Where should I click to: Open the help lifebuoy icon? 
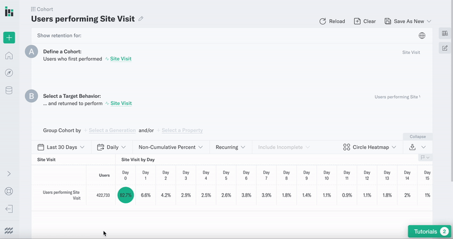click(x=9, y=191)
